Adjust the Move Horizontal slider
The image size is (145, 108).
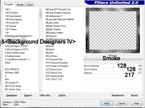[x=113, y=66]
